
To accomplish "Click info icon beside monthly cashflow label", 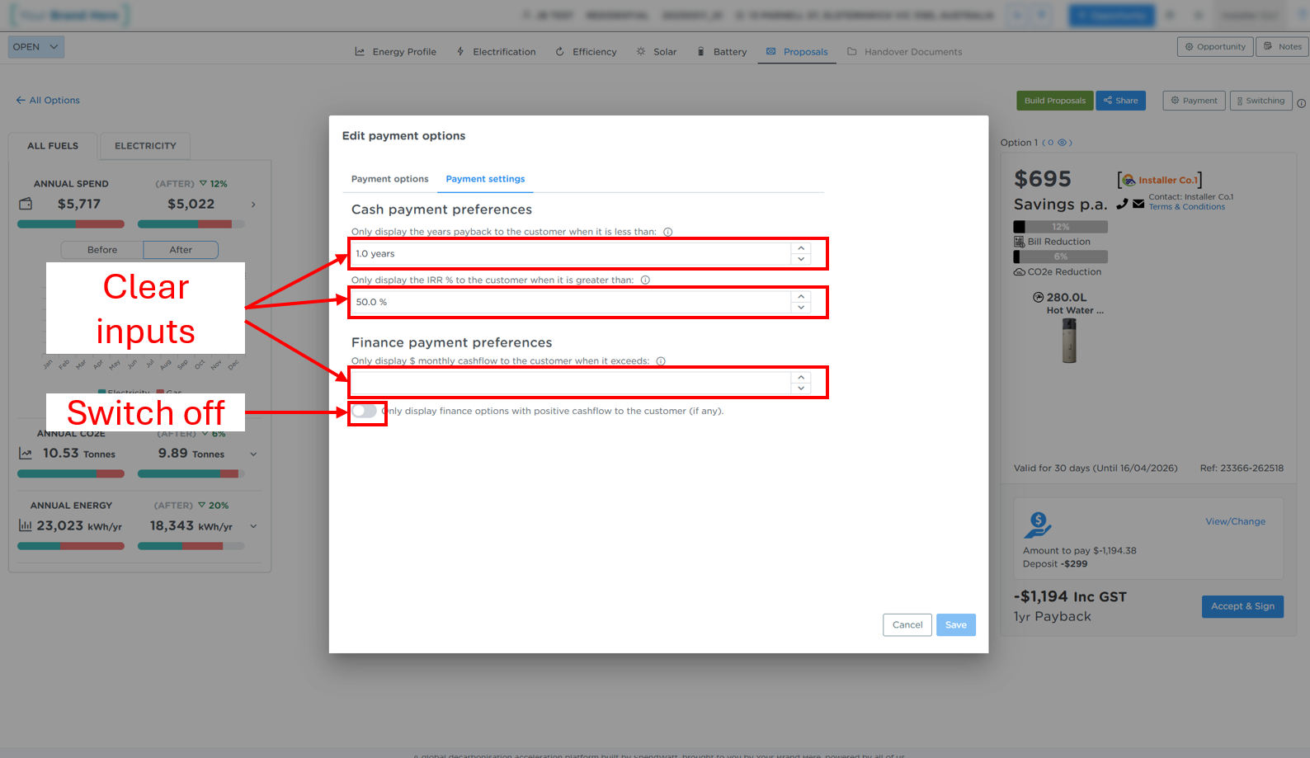I will (661, 361).
